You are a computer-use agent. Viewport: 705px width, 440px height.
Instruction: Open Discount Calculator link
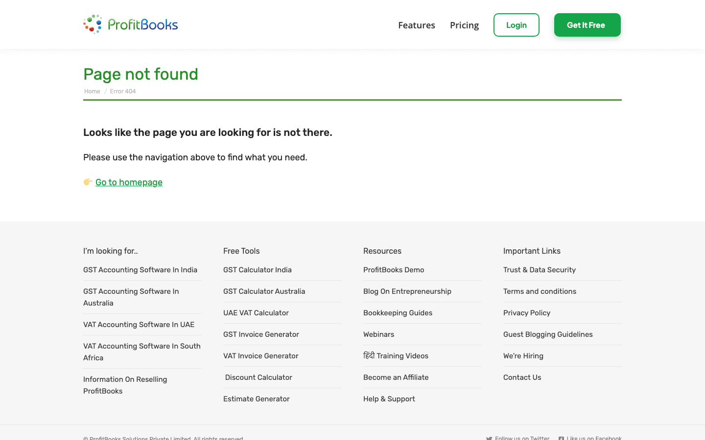tap(258, 377)
